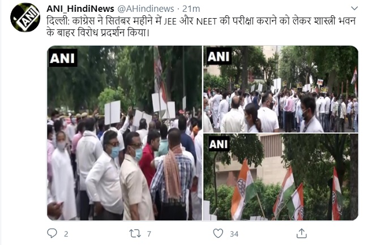368x245 pixels.
Task: Expand the tweet options chevron
Action: tap(354, 8)
